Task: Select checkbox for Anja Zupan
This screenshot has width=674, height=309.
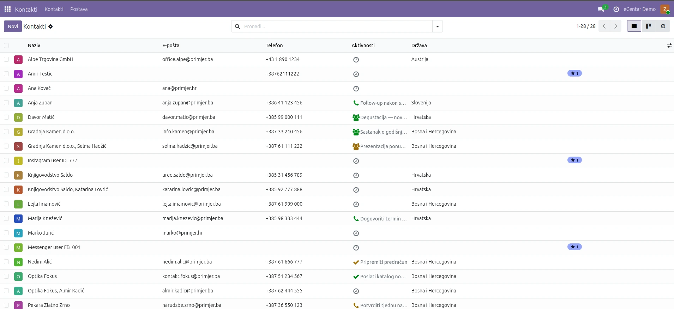Action: point(6,103)
